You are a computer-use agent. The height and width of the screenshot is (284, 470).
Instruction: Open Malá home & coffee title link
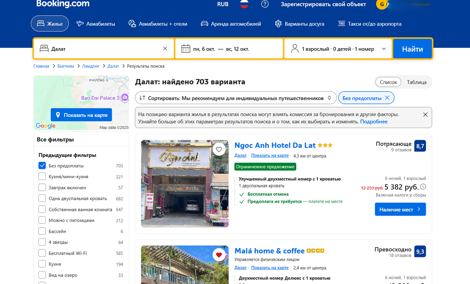pyautogui.click(x=269, y=251)
